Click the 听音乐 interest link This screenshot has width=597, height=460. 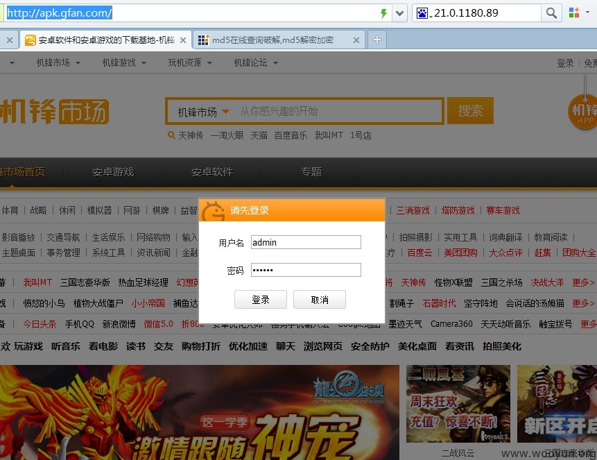coord(66,346)
